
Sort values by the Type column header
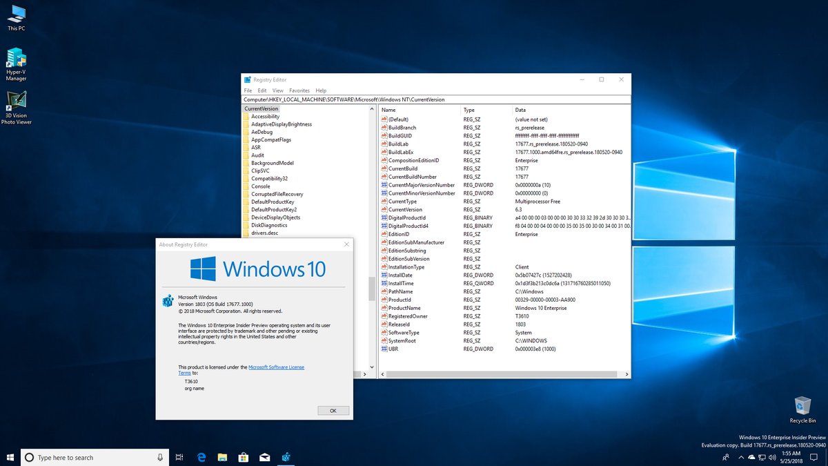pyautogui.click(x=486, y=110)
